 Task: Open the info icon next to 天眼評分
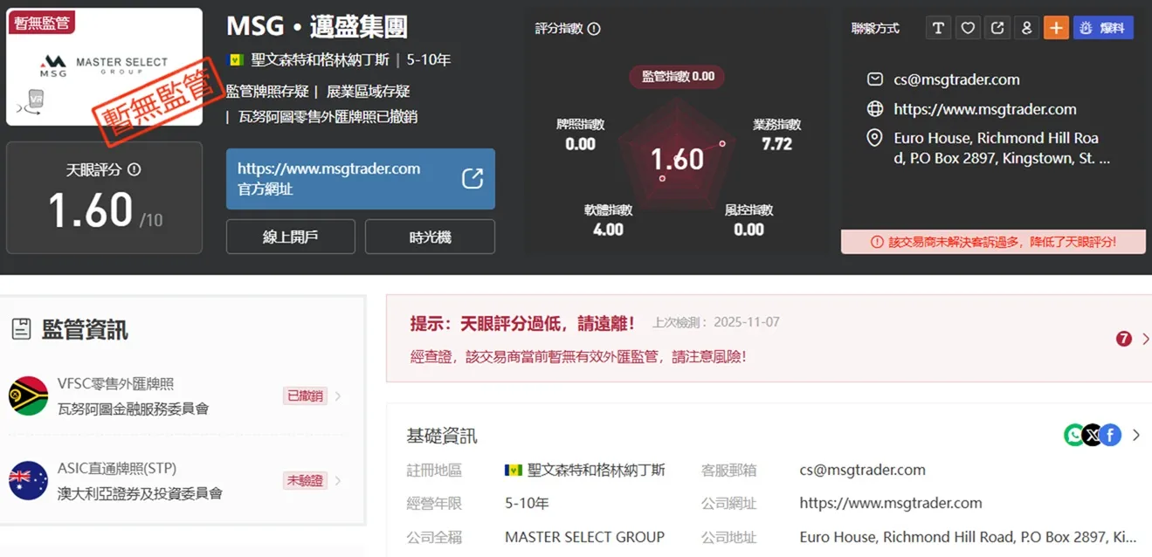pyautogui.click(x=134, y=170)
